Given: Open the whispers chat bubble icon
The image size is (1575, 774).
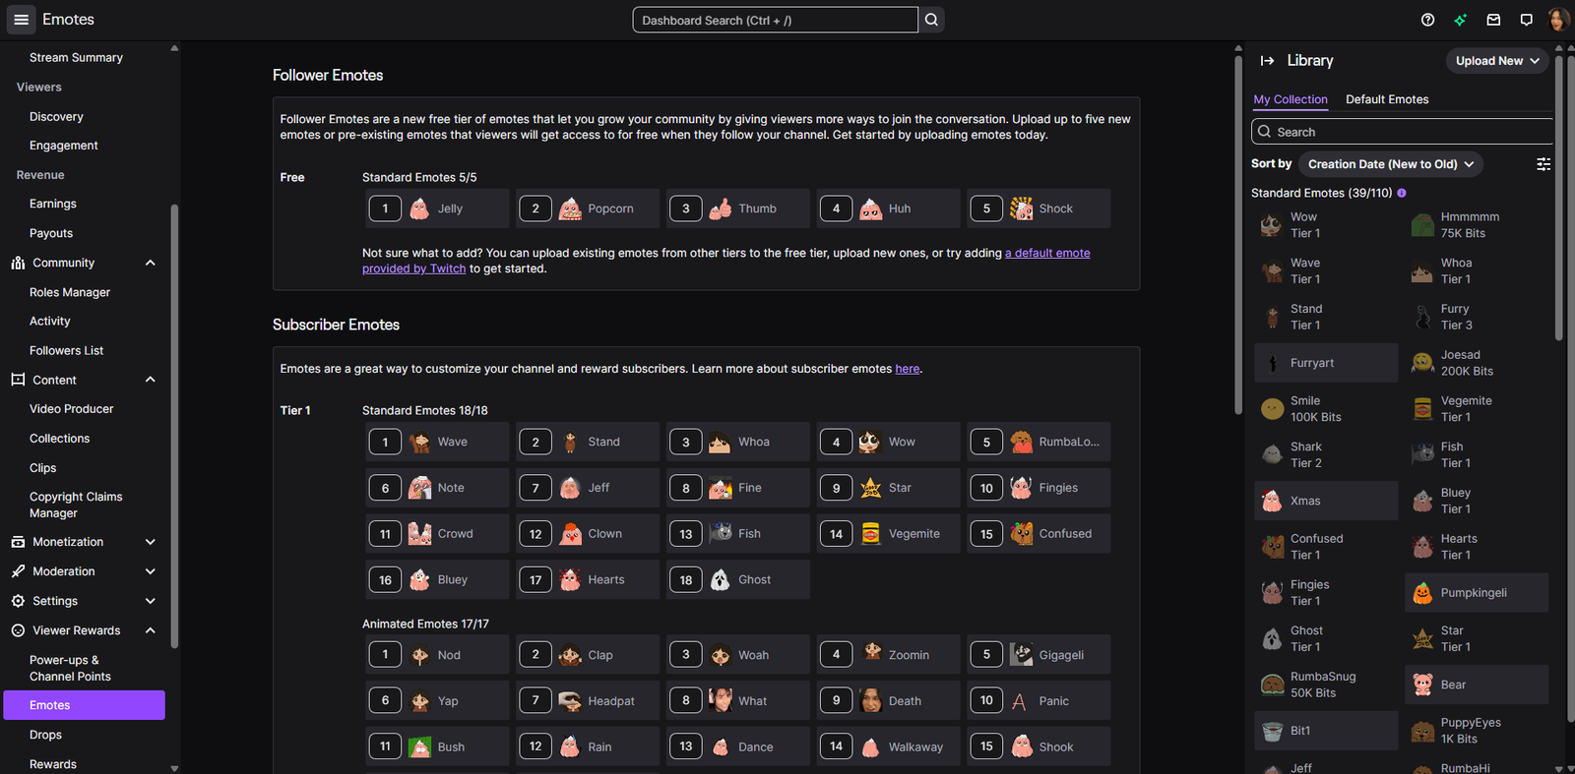Looking at the screenshot, I should click(1526, 20).
